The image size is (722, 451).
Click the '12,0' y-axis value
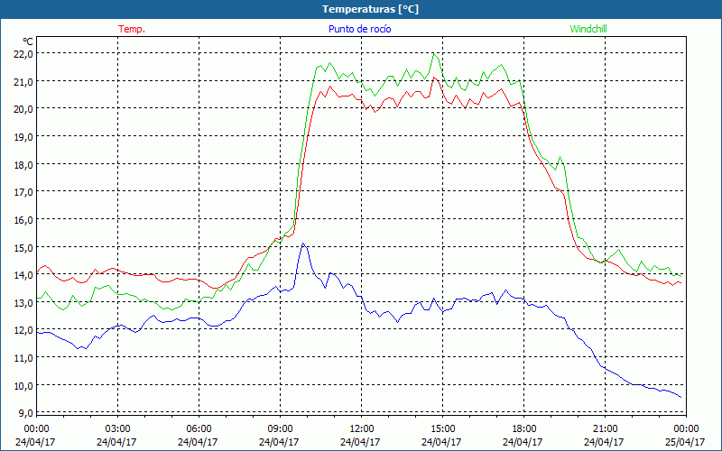click(x=24, y=330)
